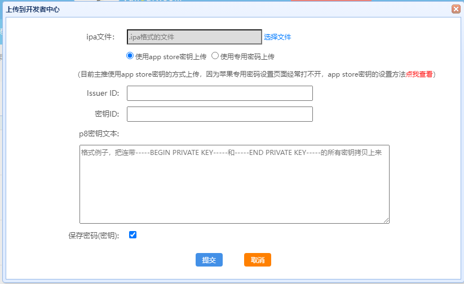Viewport: 464px width, 284px height.
Task: Grab the textarea resize handle corner
Action: (x=386, y=220)
